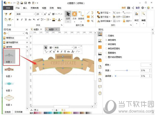Click the save disk icon in title bar
This screenshot has width=157, height=117.
pos(25,3)
